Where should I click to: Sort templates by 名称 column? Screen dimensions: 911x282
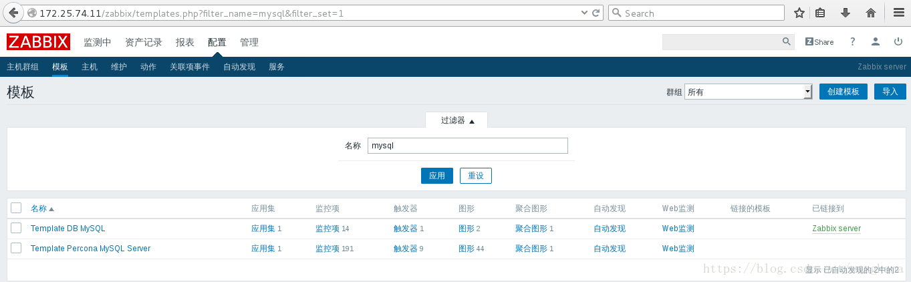pyautogui.click(x=42, y=208)
